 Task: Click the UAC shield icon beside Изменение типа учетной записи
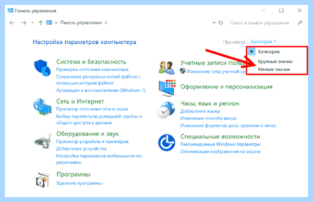[x=183, y=71]
